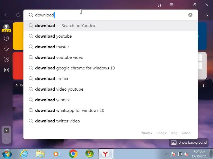The height and width of the screenshot is (159, 213).
Task: Open the services grid icon in sidebar
Action: (6, 70)
